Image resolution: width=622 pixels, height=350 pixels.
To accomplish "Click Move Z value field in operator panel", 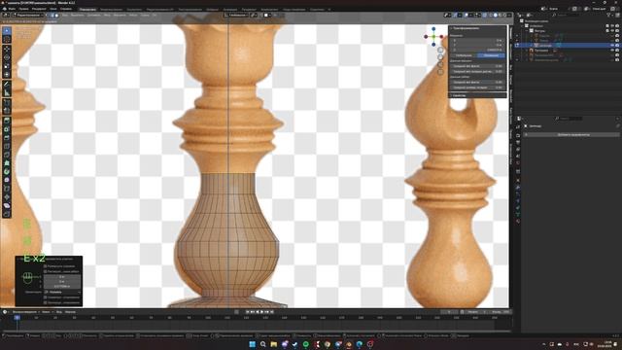I will point(62,286).
